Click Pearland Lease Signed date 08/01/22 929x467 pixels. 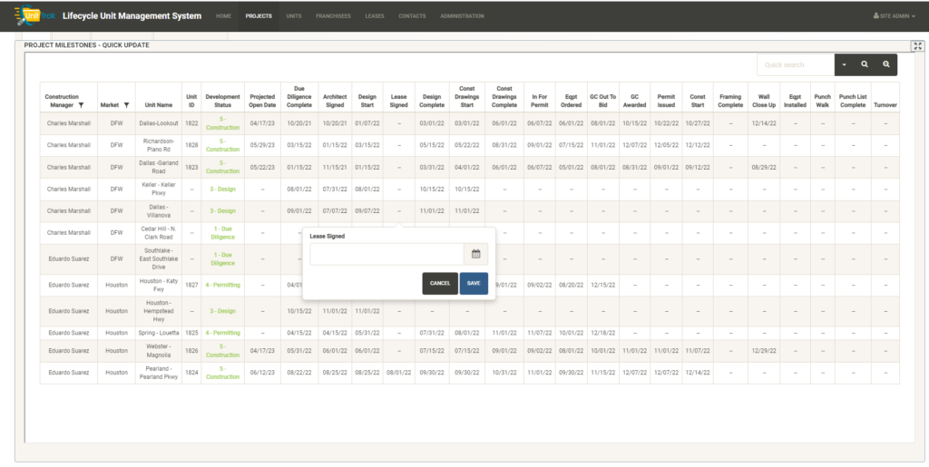click(x=398, y=373)
